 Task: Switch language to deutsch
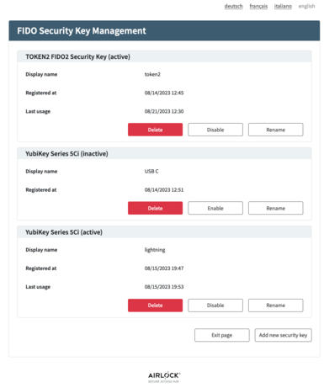pos(233,6)
